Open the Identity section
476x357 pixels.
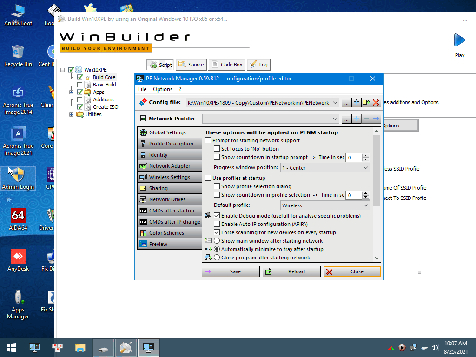(x=170, y=155)
